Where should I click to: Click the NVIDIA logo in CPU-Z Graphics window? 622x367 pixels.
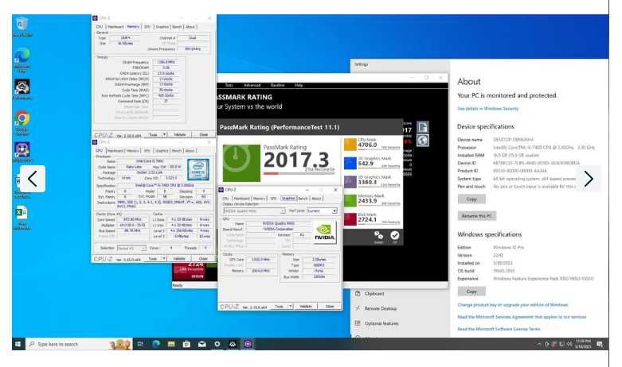click(324, 232)
